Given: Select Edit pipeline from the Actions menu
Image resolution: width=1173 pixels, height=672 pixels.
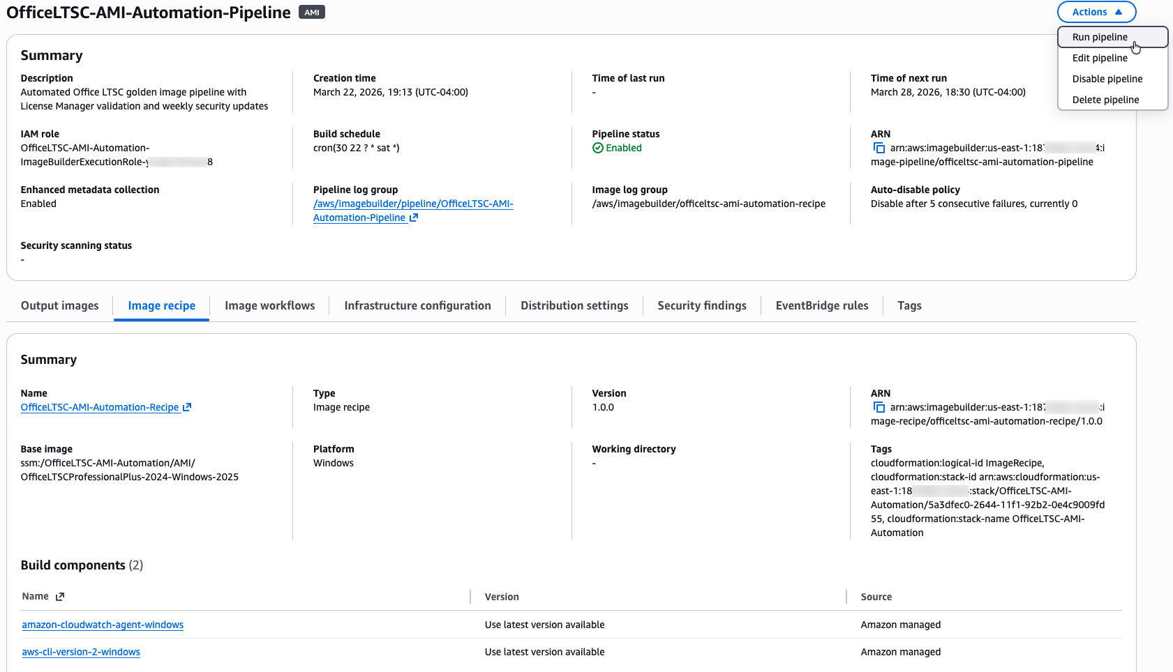Looking at the screenshot, I should [1100, 58].
